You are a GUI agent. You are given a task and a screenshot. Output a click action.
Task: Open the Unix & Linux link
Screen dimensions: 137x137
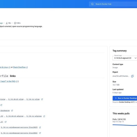click(4, 67)
